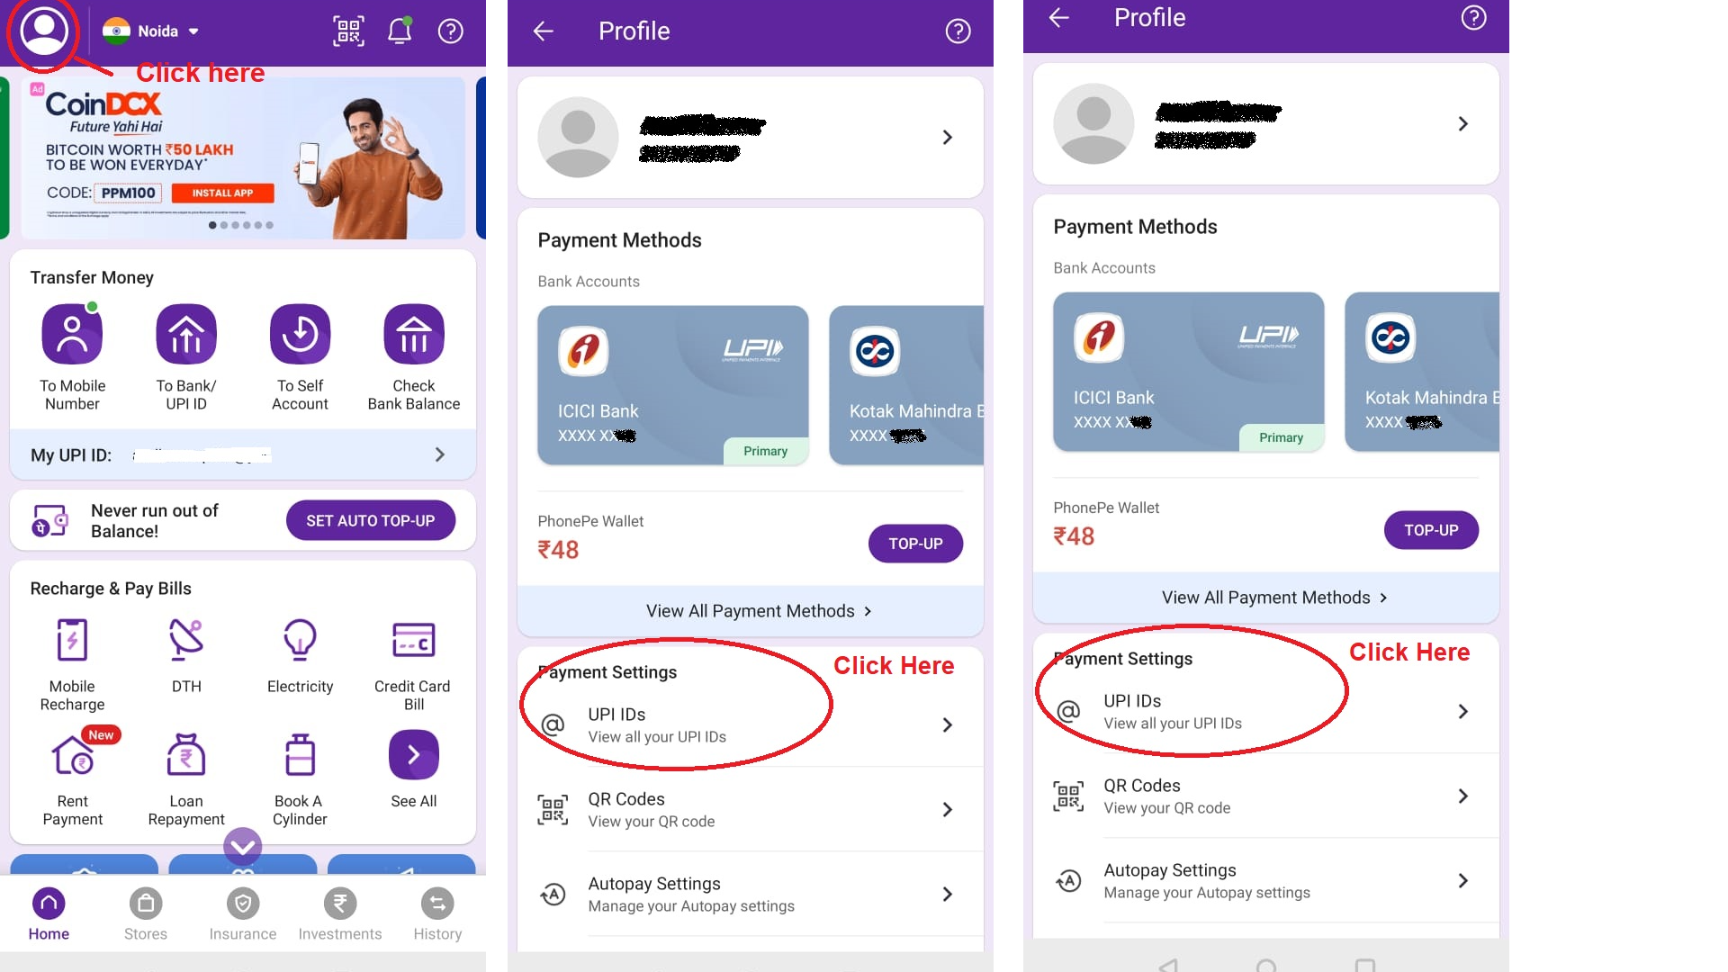
Task: Tap the help question mark icon
Action: tap(451, 31)
